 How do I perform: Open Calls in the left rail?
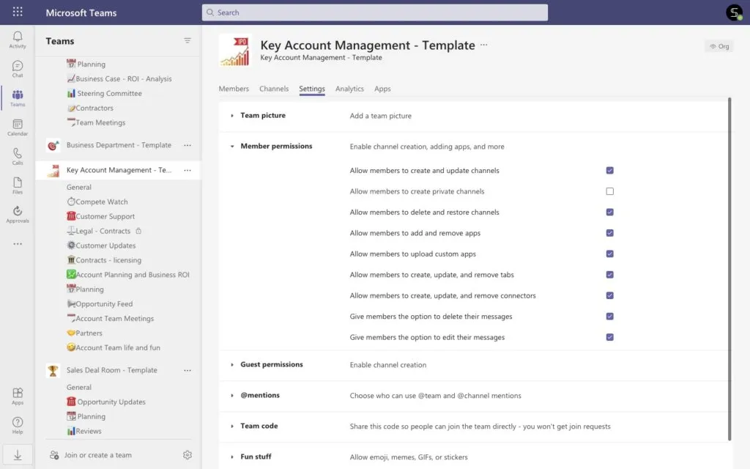(18, 157)
